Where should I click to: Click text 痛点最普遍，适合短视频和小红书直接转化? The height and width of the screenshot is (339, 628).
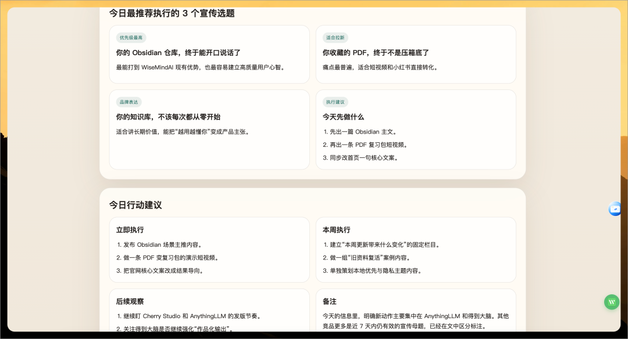pyautogui.click(x=381, y=67)
